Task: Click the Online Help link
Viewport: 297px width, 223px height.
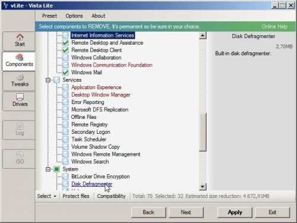Action: point(274,27)
